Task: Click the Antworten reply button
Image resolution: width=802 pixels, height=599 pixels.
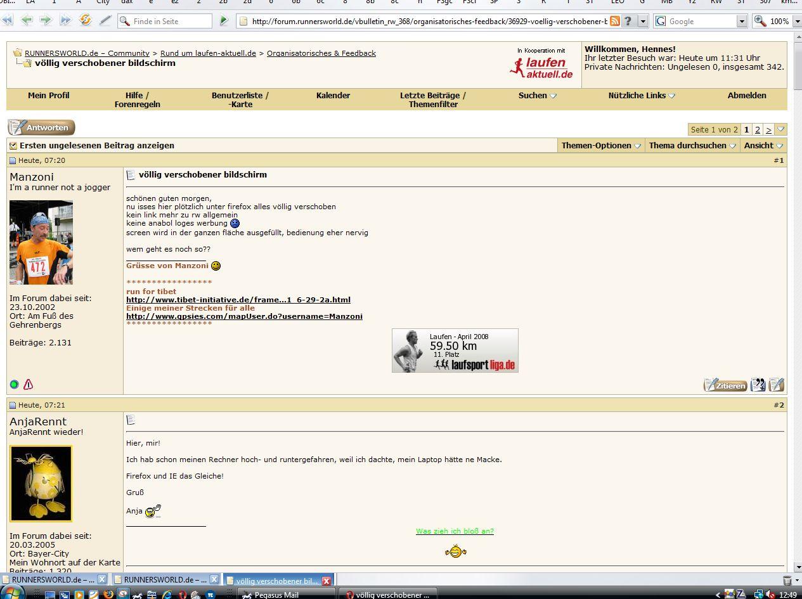Action: [x=41, y=127]
